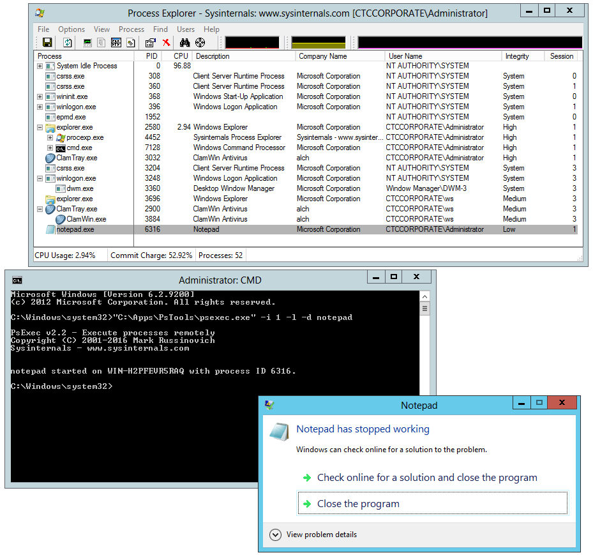Select the ClamWin.exe process row
The image size is (593, 555).
point(306,219)
